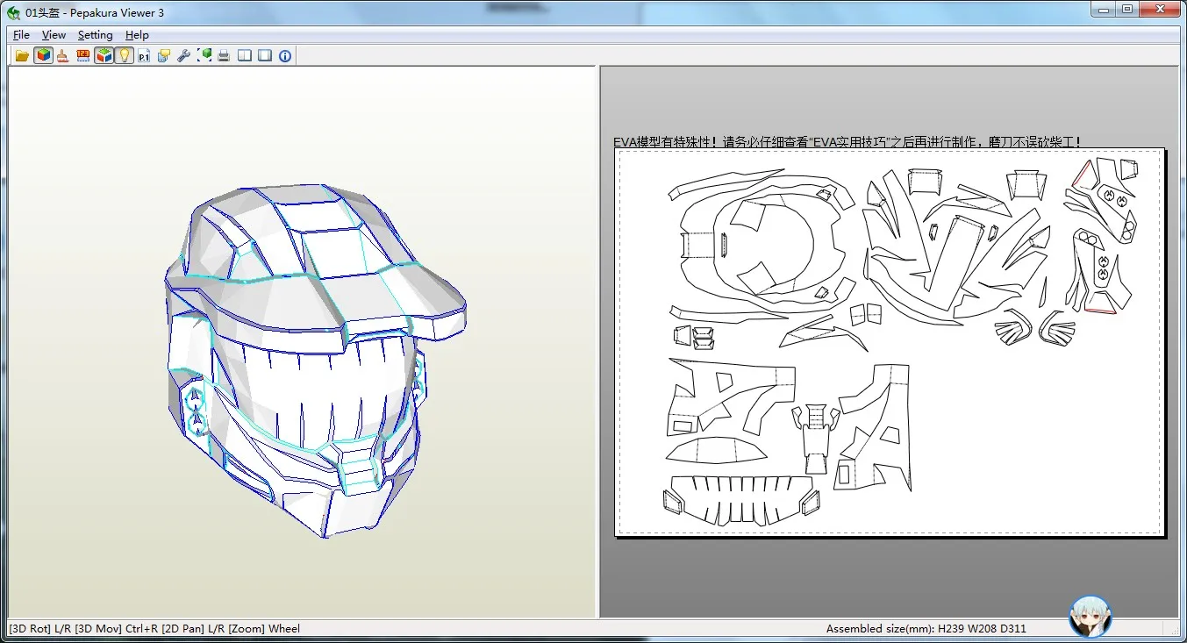Image resolution: width=1187 pixels, height=643 pixels.
Task: Click the Chinese EVA note above the pattern
Action: pyautogui.click(x=847, y=141)
